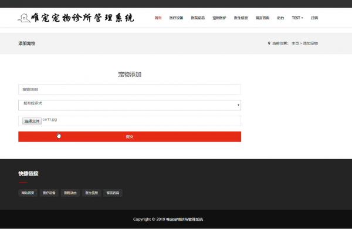Click the red 提交 submit button
Image resolution: width=352 pixels, height=229 pixels.
[x=130, y=137]
